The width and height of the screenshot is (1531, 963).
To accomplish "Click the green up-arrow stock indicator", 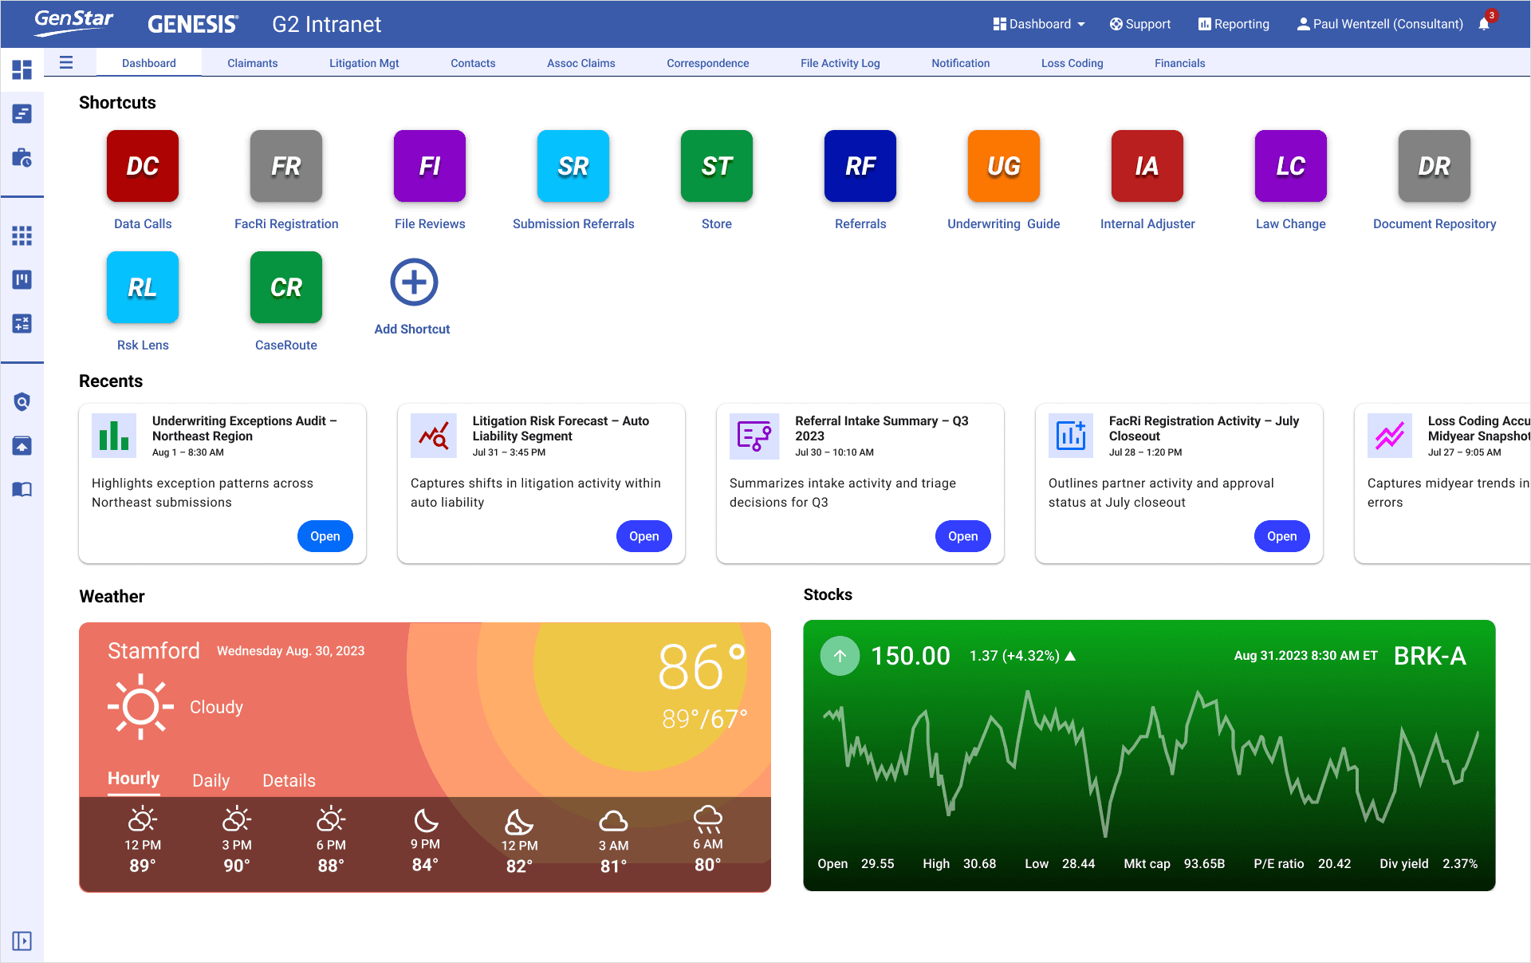I will click(x=840, y=656).
